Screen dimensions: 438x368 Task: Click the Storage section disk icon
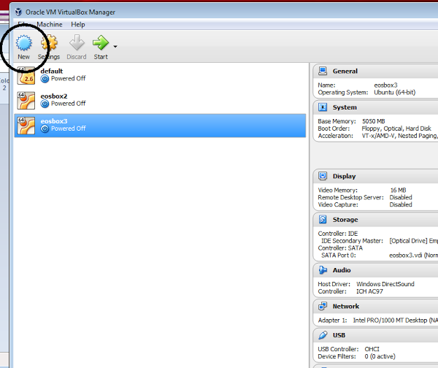pyautogui.click(x=323, y=220)
